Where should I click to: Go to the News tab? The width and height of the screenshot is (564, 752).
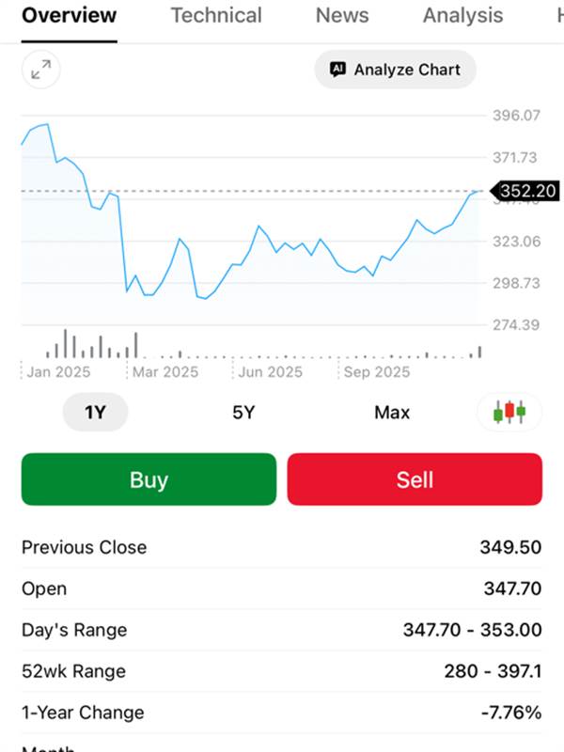click(342, 16)
